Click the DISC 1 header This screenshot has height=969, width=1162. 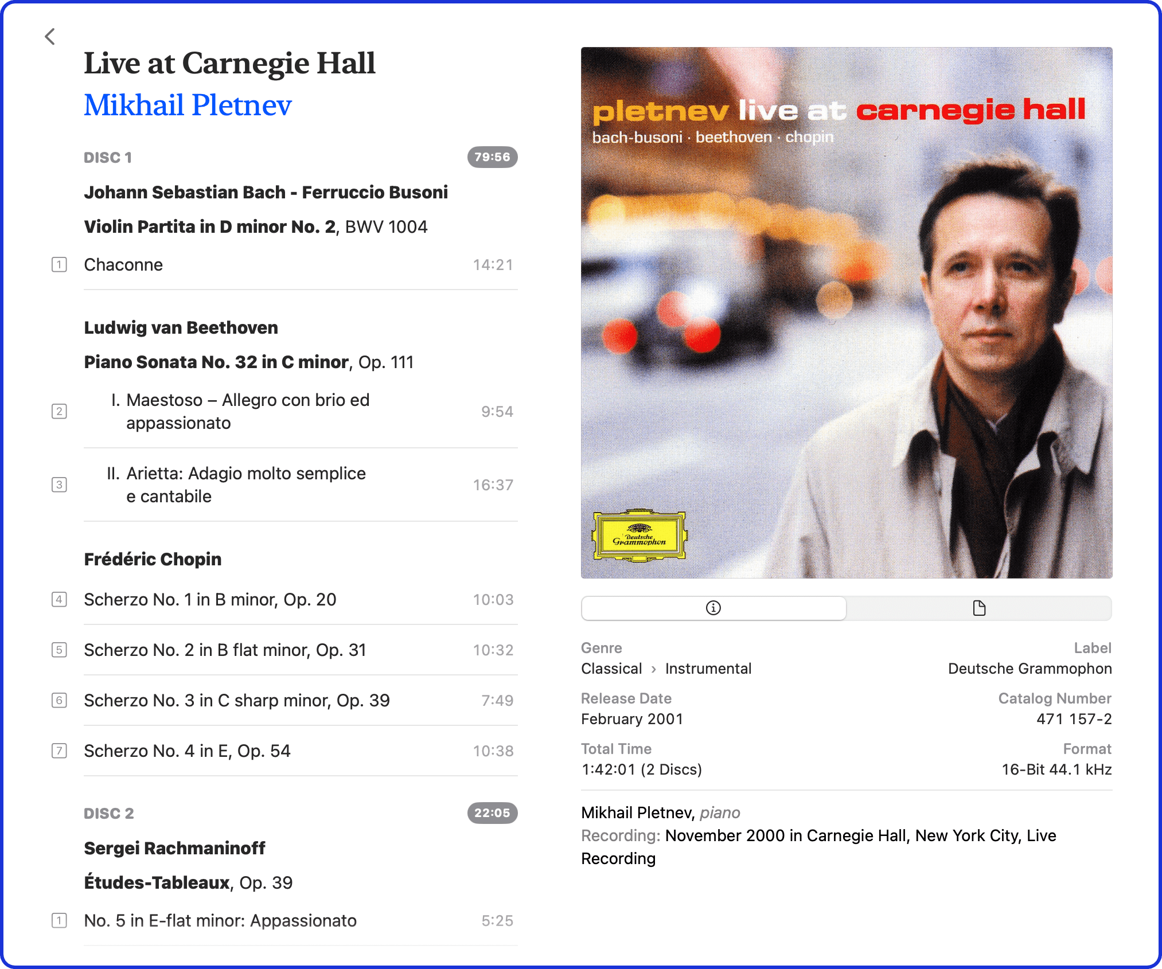point(108,158)
